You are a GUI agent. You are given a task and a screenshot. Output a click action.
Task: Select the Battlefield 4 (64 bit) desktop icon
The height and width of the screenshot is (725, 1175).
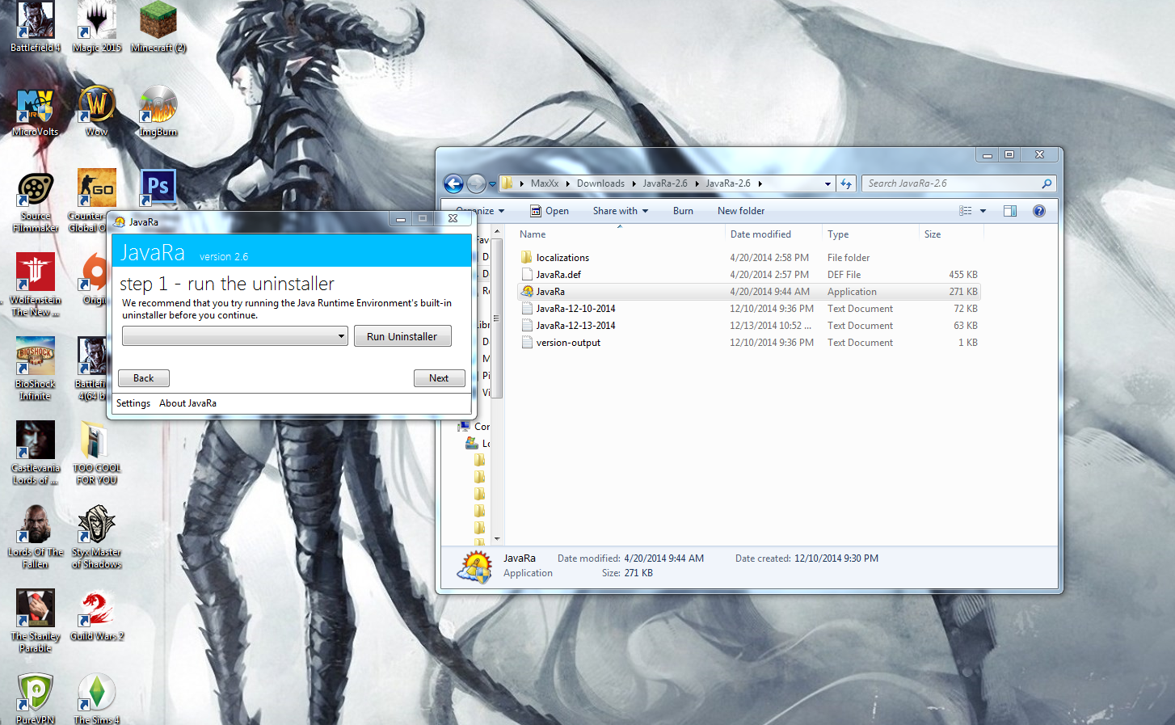pos(91,369)
